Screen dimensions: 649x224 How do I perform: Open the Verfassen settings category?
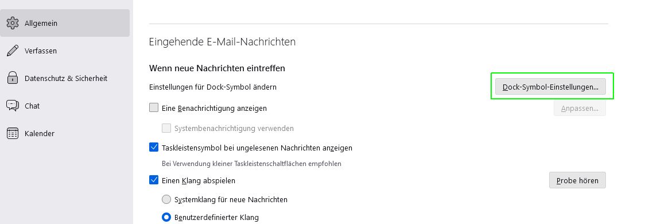point(65,51)
